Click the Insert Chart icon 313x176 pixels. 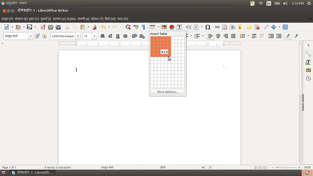pos(172,27)
